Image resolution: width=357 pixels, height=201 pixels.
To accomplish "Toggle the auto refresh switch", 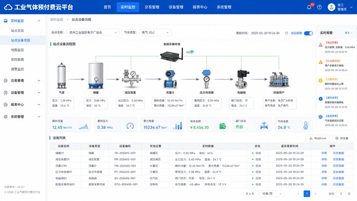I will [308, 33].
